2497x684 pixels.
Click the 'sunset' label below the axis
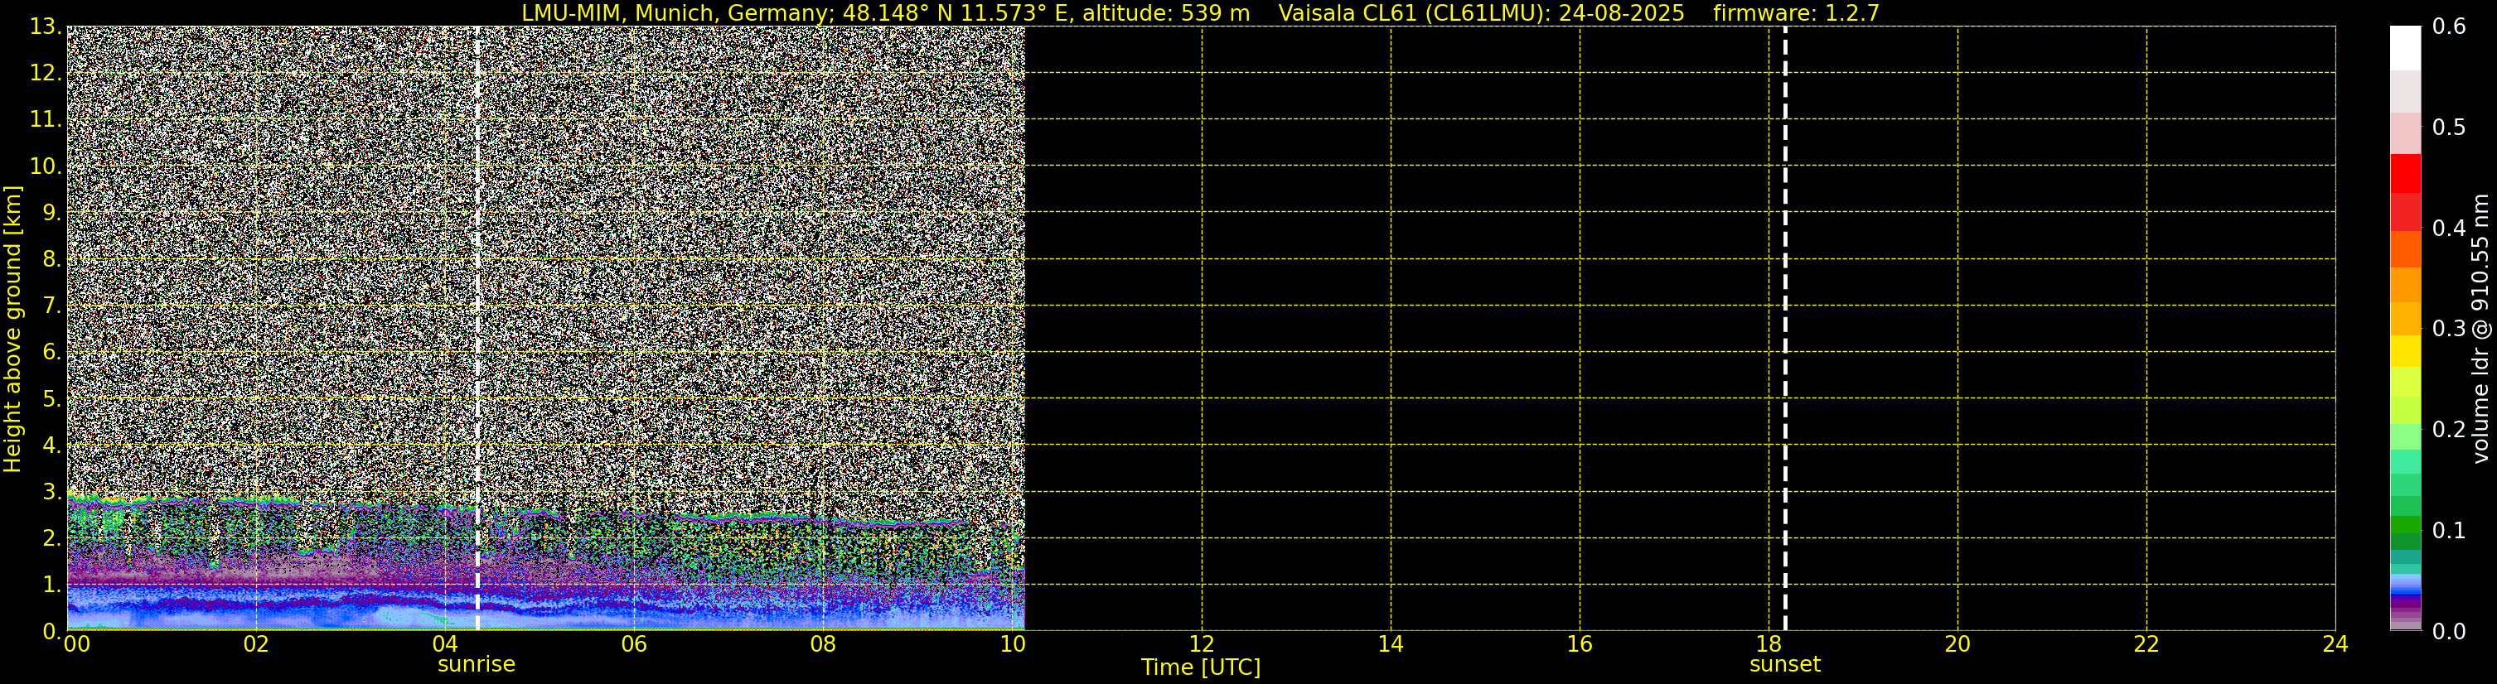[x=1784, y=665]
